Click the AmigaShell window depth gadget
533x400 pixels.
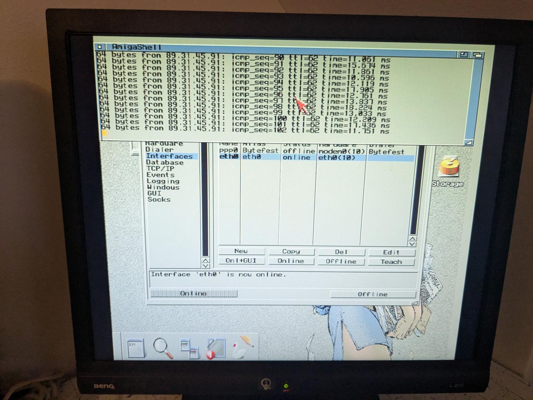coord(478,55)
